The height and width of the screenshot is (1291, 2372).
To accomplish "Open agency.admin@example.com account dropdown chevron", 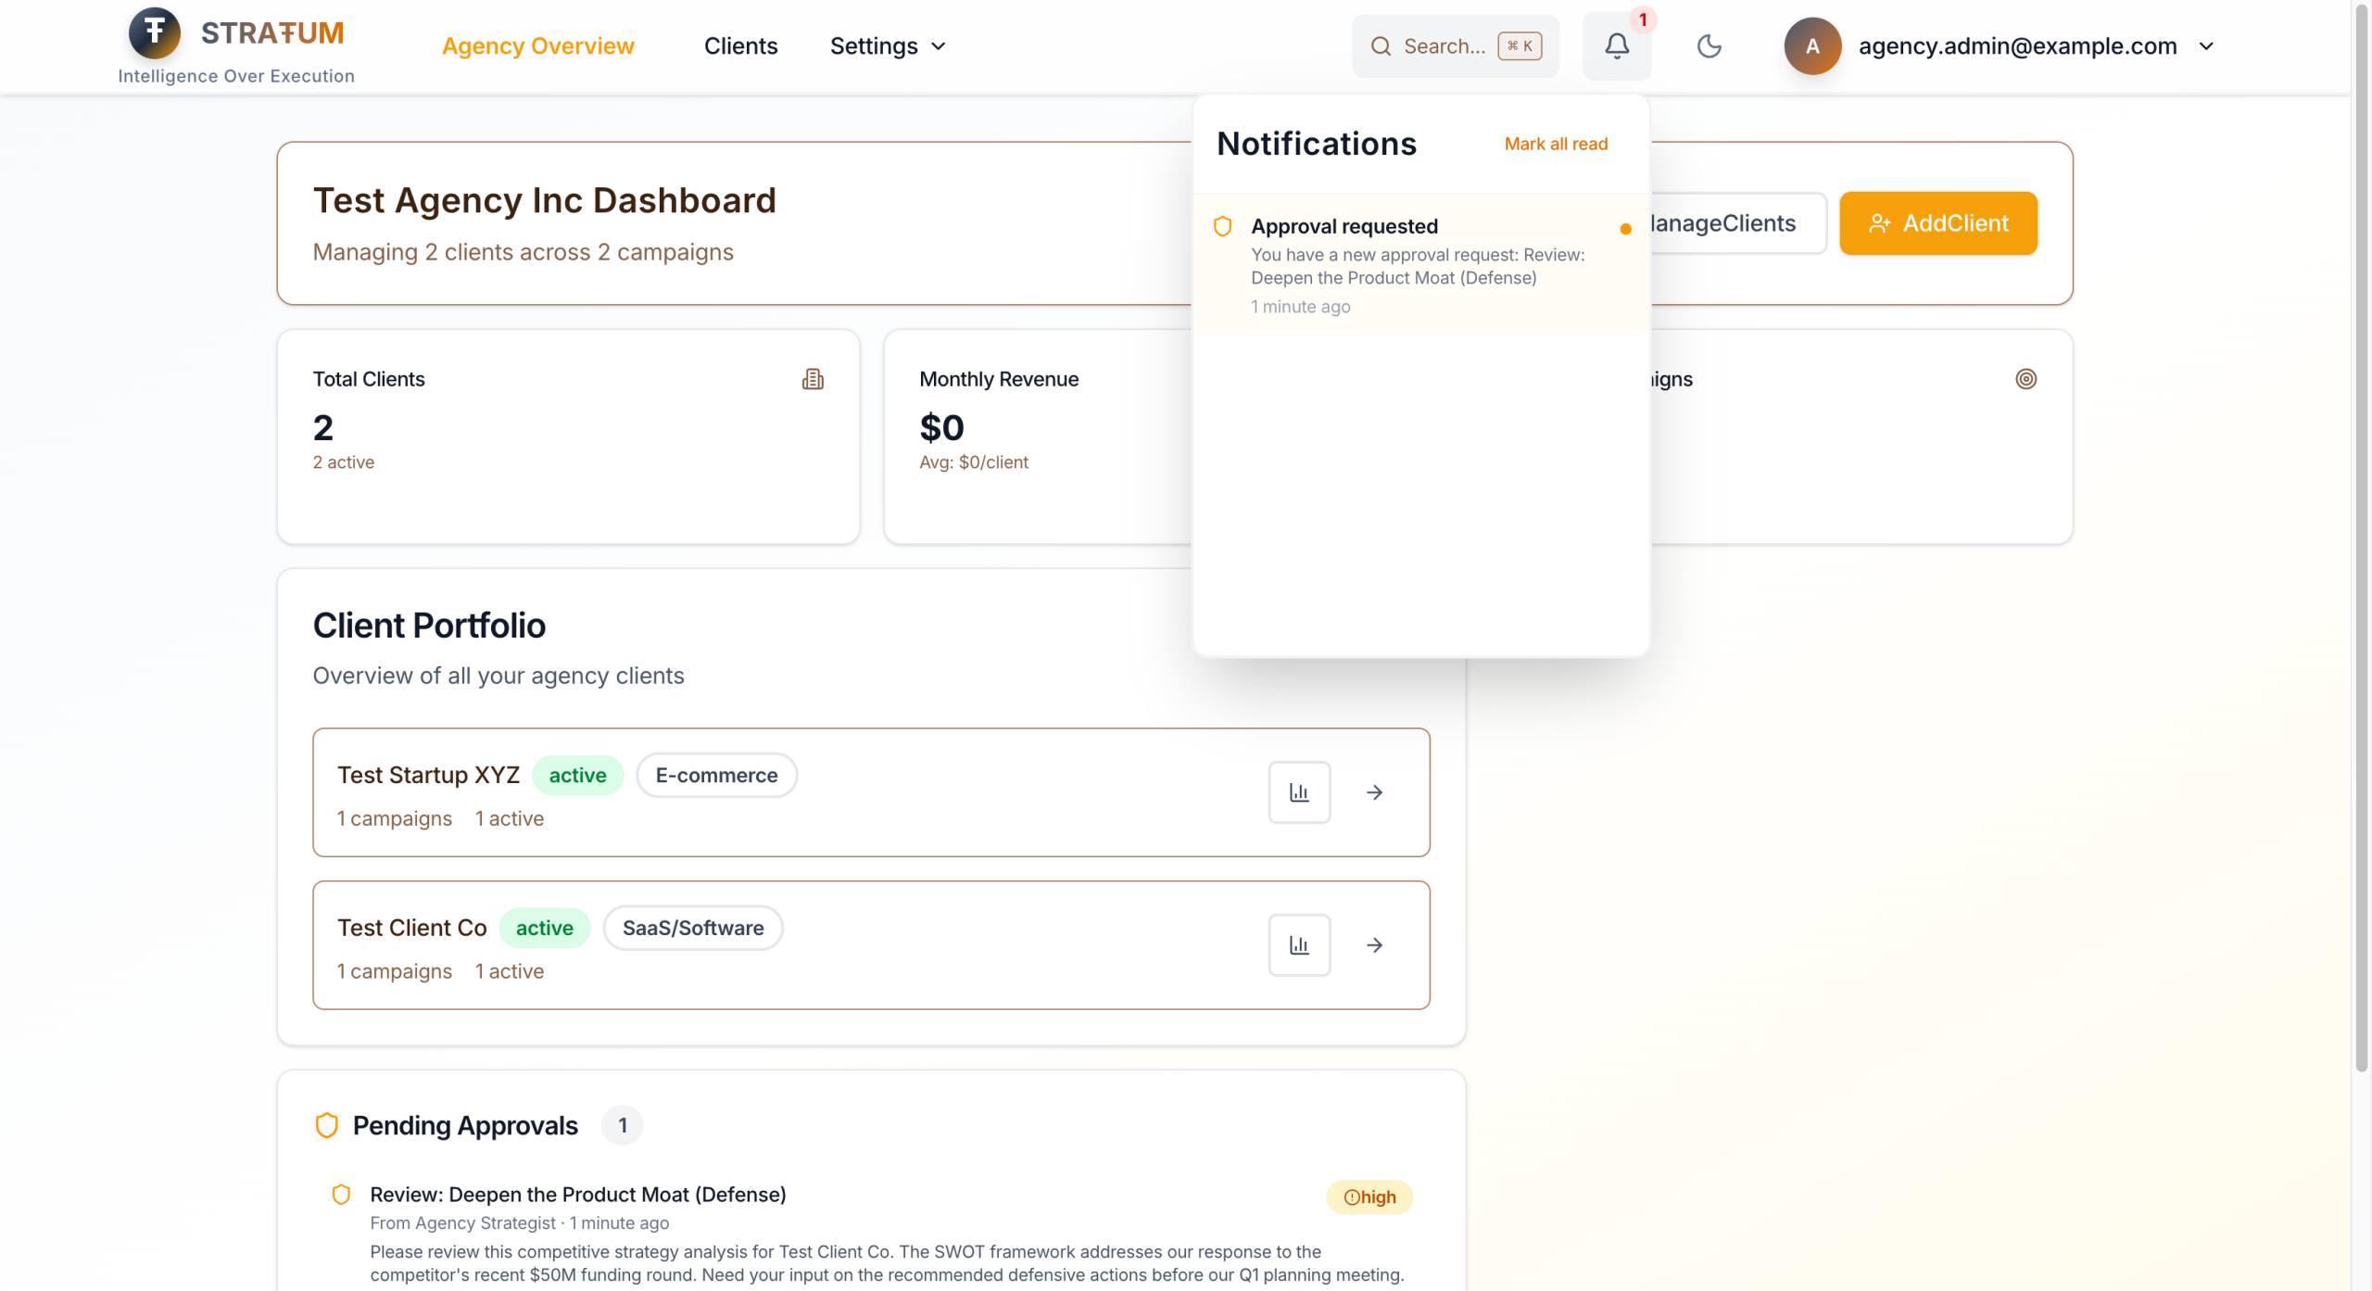I will pos(2206,46).
